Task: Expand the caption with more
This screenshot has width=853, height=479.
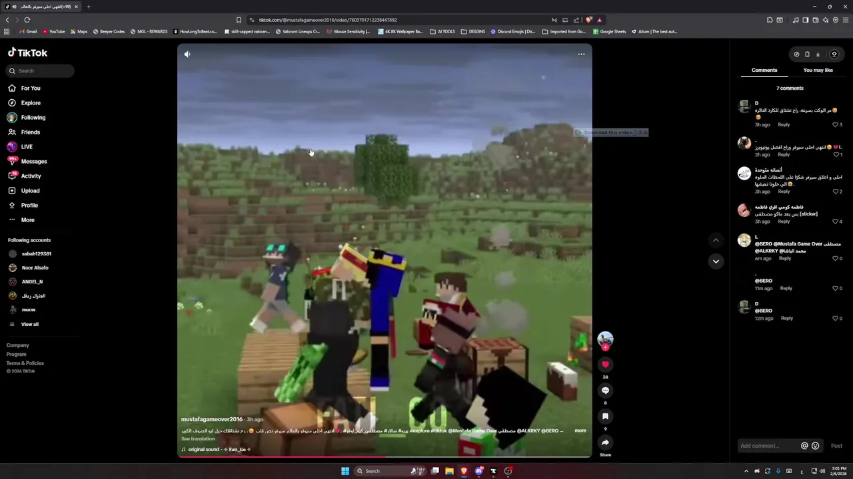Action: 580,430
